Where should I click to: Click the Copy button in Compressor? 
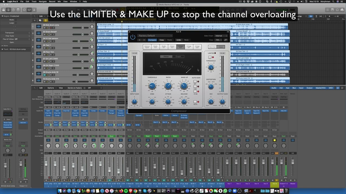[162, 40]
